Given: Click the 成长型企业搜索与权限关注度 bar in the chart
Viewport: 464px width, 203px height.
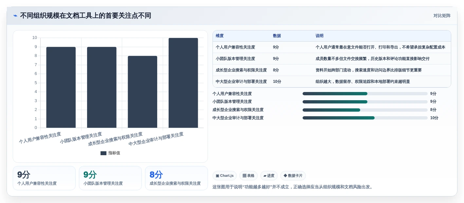Looking at the screenshot, I should point(142,92).
